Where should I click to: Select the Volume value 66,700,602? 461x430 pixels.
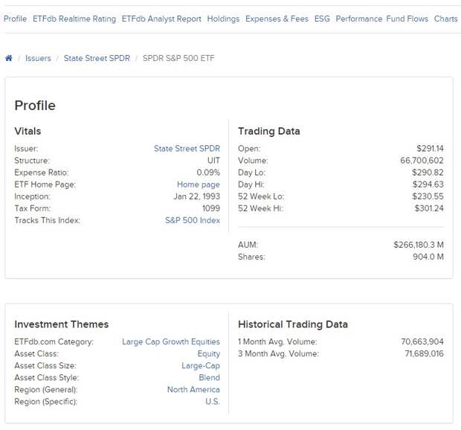tap(422, 161)
